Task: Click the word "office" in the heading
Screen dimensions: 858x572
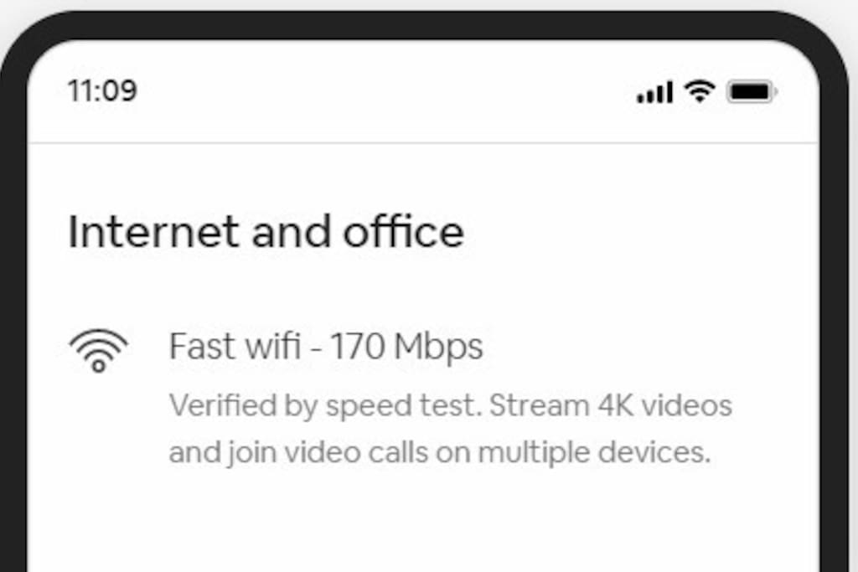Action: coord(403,232)
